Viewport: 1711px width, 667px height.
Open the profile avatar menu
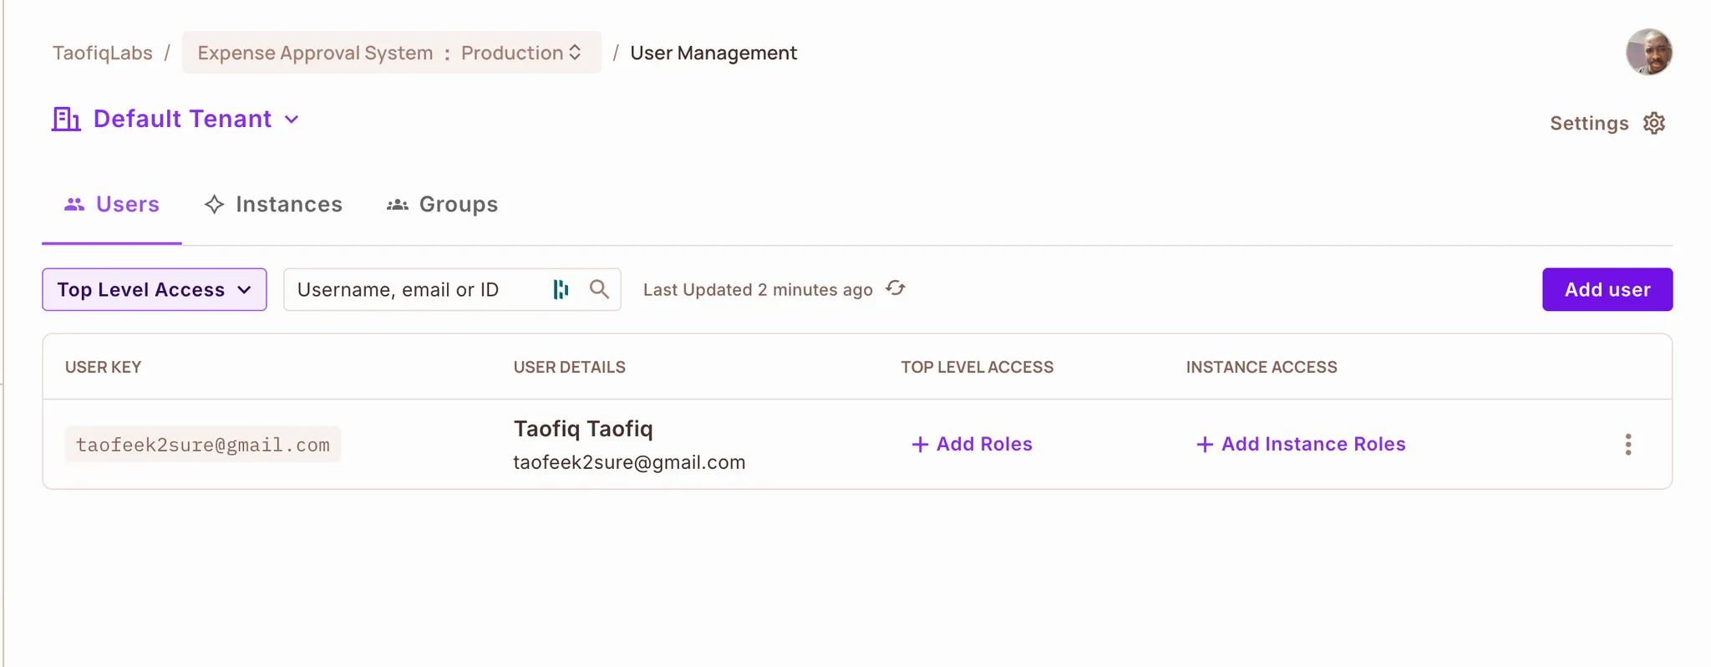click(x=1648, y=52)
